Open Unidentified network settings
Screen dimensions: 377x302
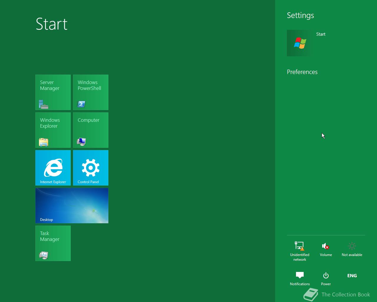point(300,251)
